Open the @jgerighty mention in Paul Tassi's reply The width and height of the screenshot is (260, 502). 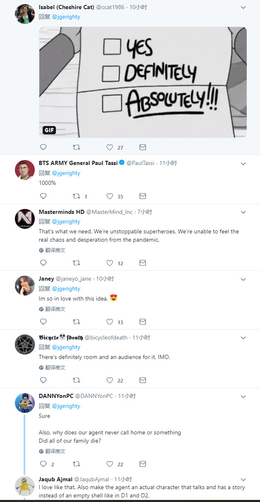pos(66,173)
